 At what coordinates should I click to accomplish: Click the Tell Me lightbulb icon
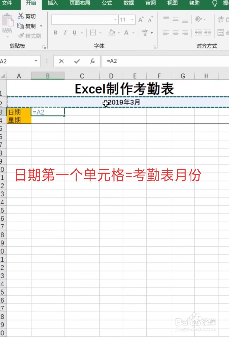click(215, 3)
